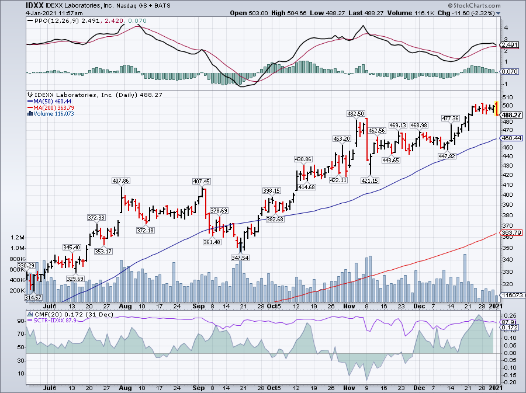Open the dropdown arrow next to Chg
This screenshot has height=393, width=526.
click(x=498, y=13)
